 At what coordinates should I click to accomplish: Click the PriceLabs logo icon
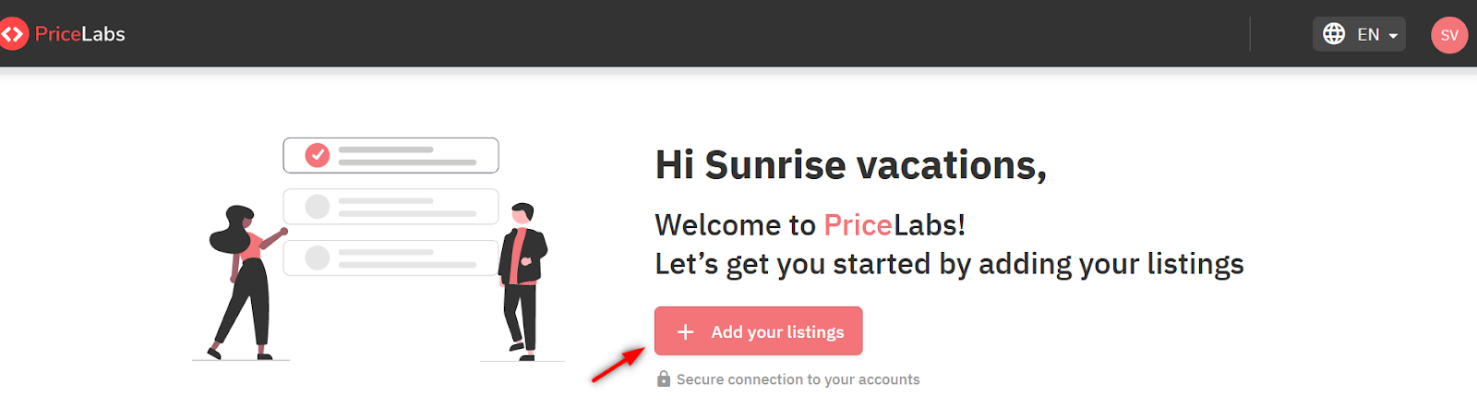[x=13, y=34]
